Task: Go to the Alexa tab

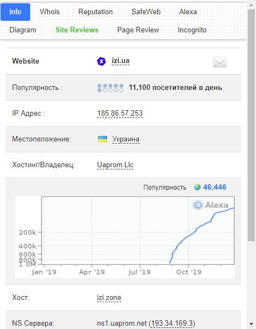Action: pos(188,12)
